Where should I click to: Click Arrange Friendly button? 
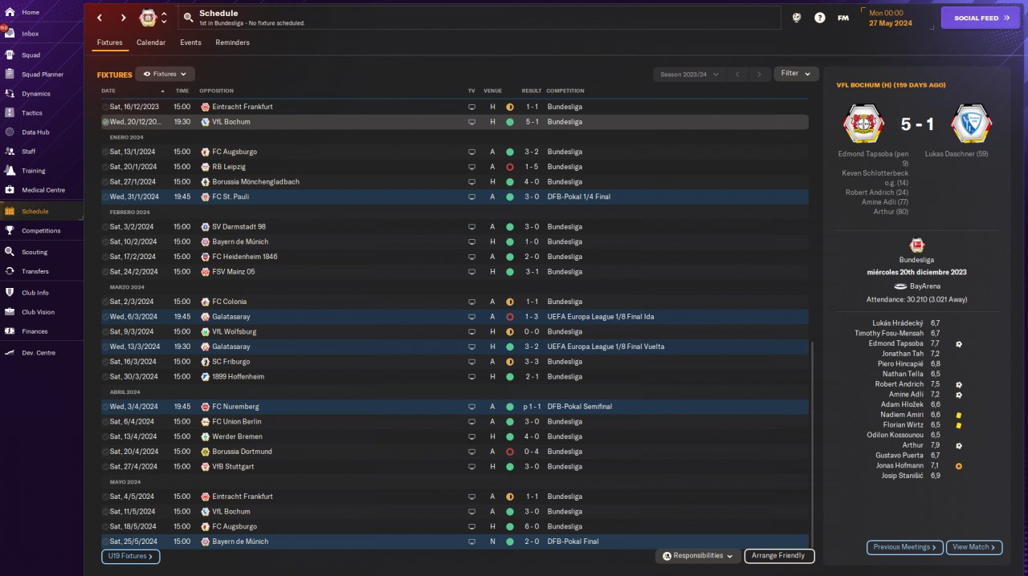tap(779, 556)
